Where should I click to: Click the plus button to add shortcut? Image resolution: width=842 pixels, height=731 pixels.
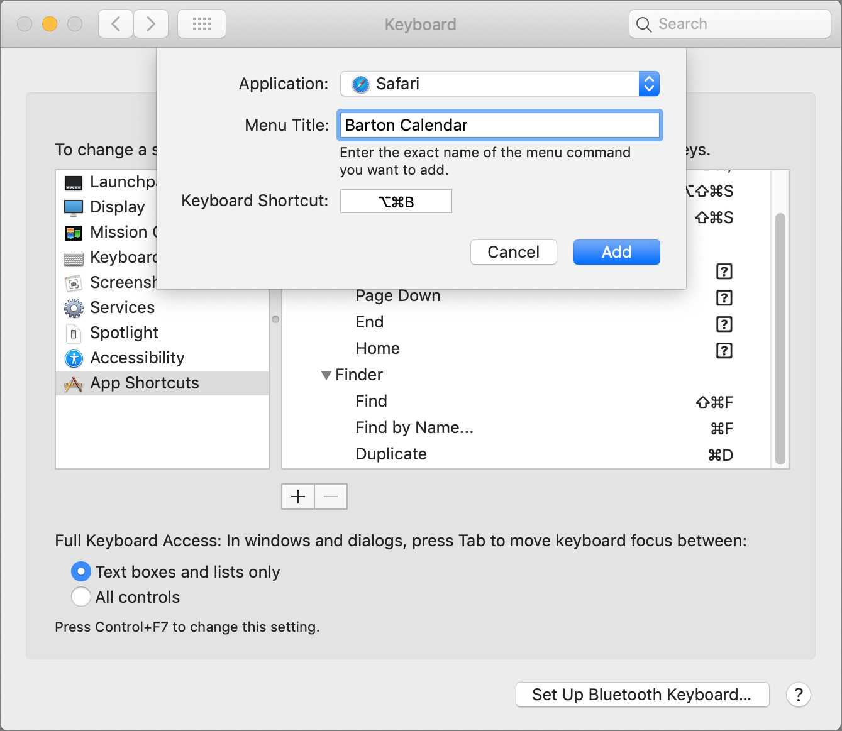298,497
